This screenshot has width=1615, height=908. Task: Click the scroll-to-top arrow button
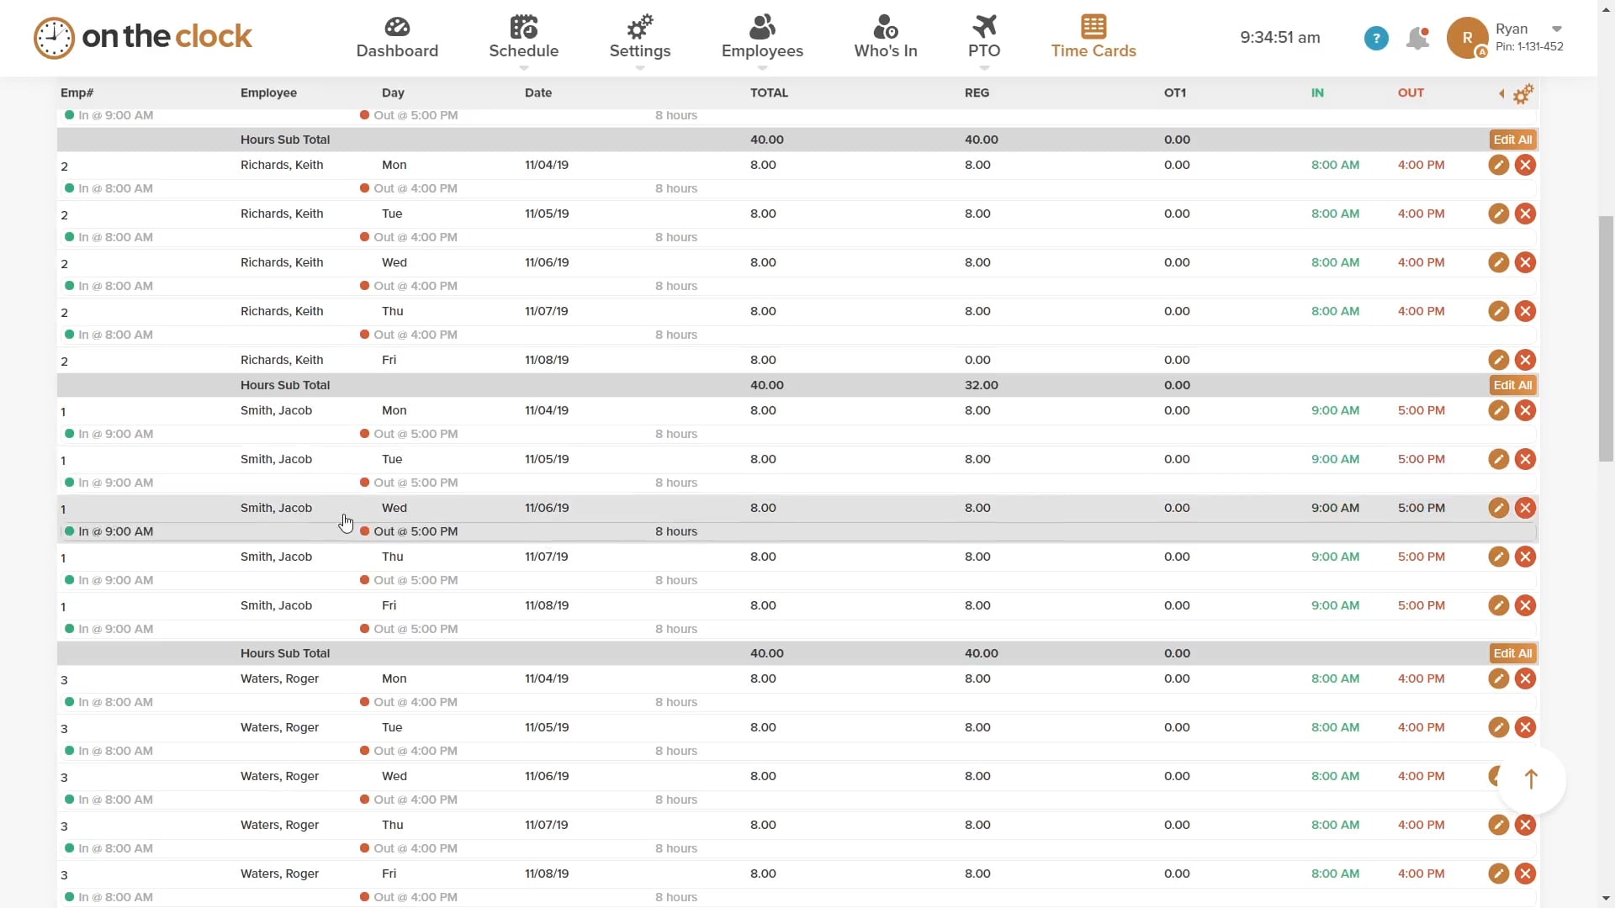(1531, 780)
